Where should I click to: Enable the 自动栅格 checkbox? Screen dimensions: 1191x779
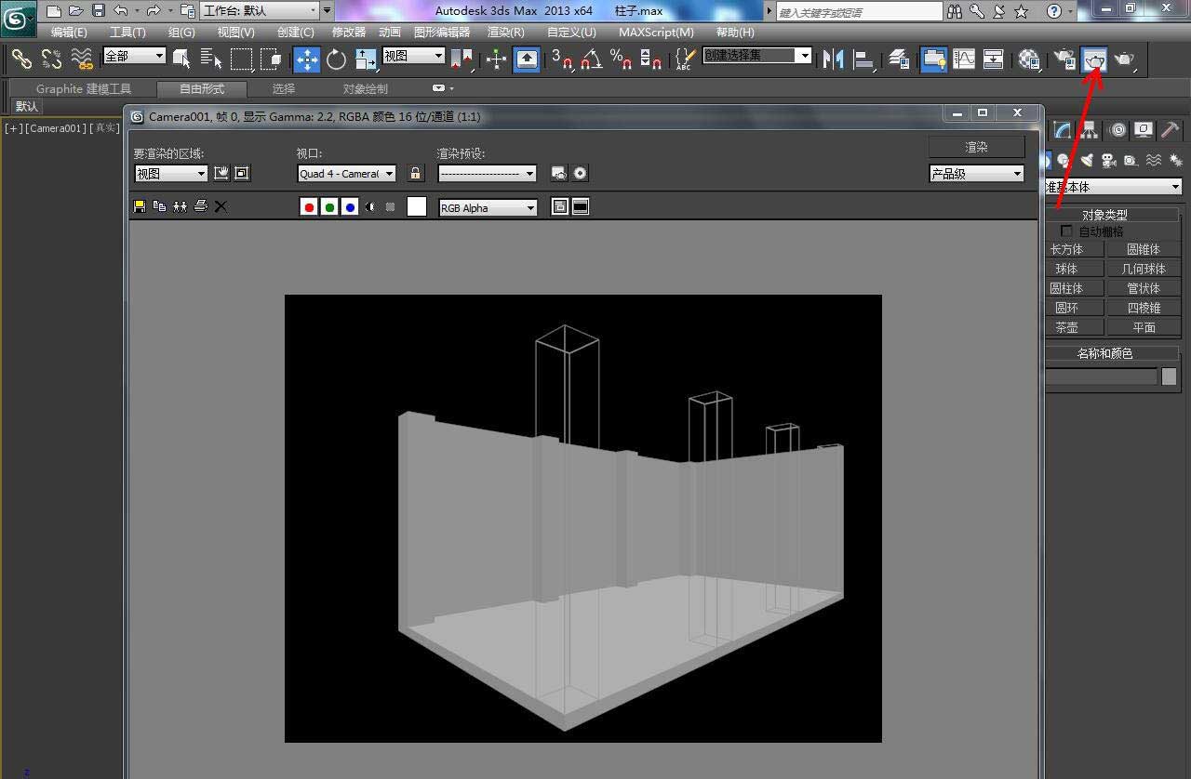(1066, 231)
